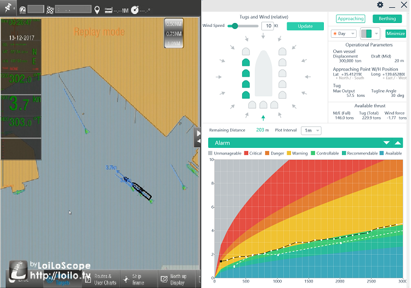Click the Warning yellow legend swatch
411x288 pixels.
point(289,153)
